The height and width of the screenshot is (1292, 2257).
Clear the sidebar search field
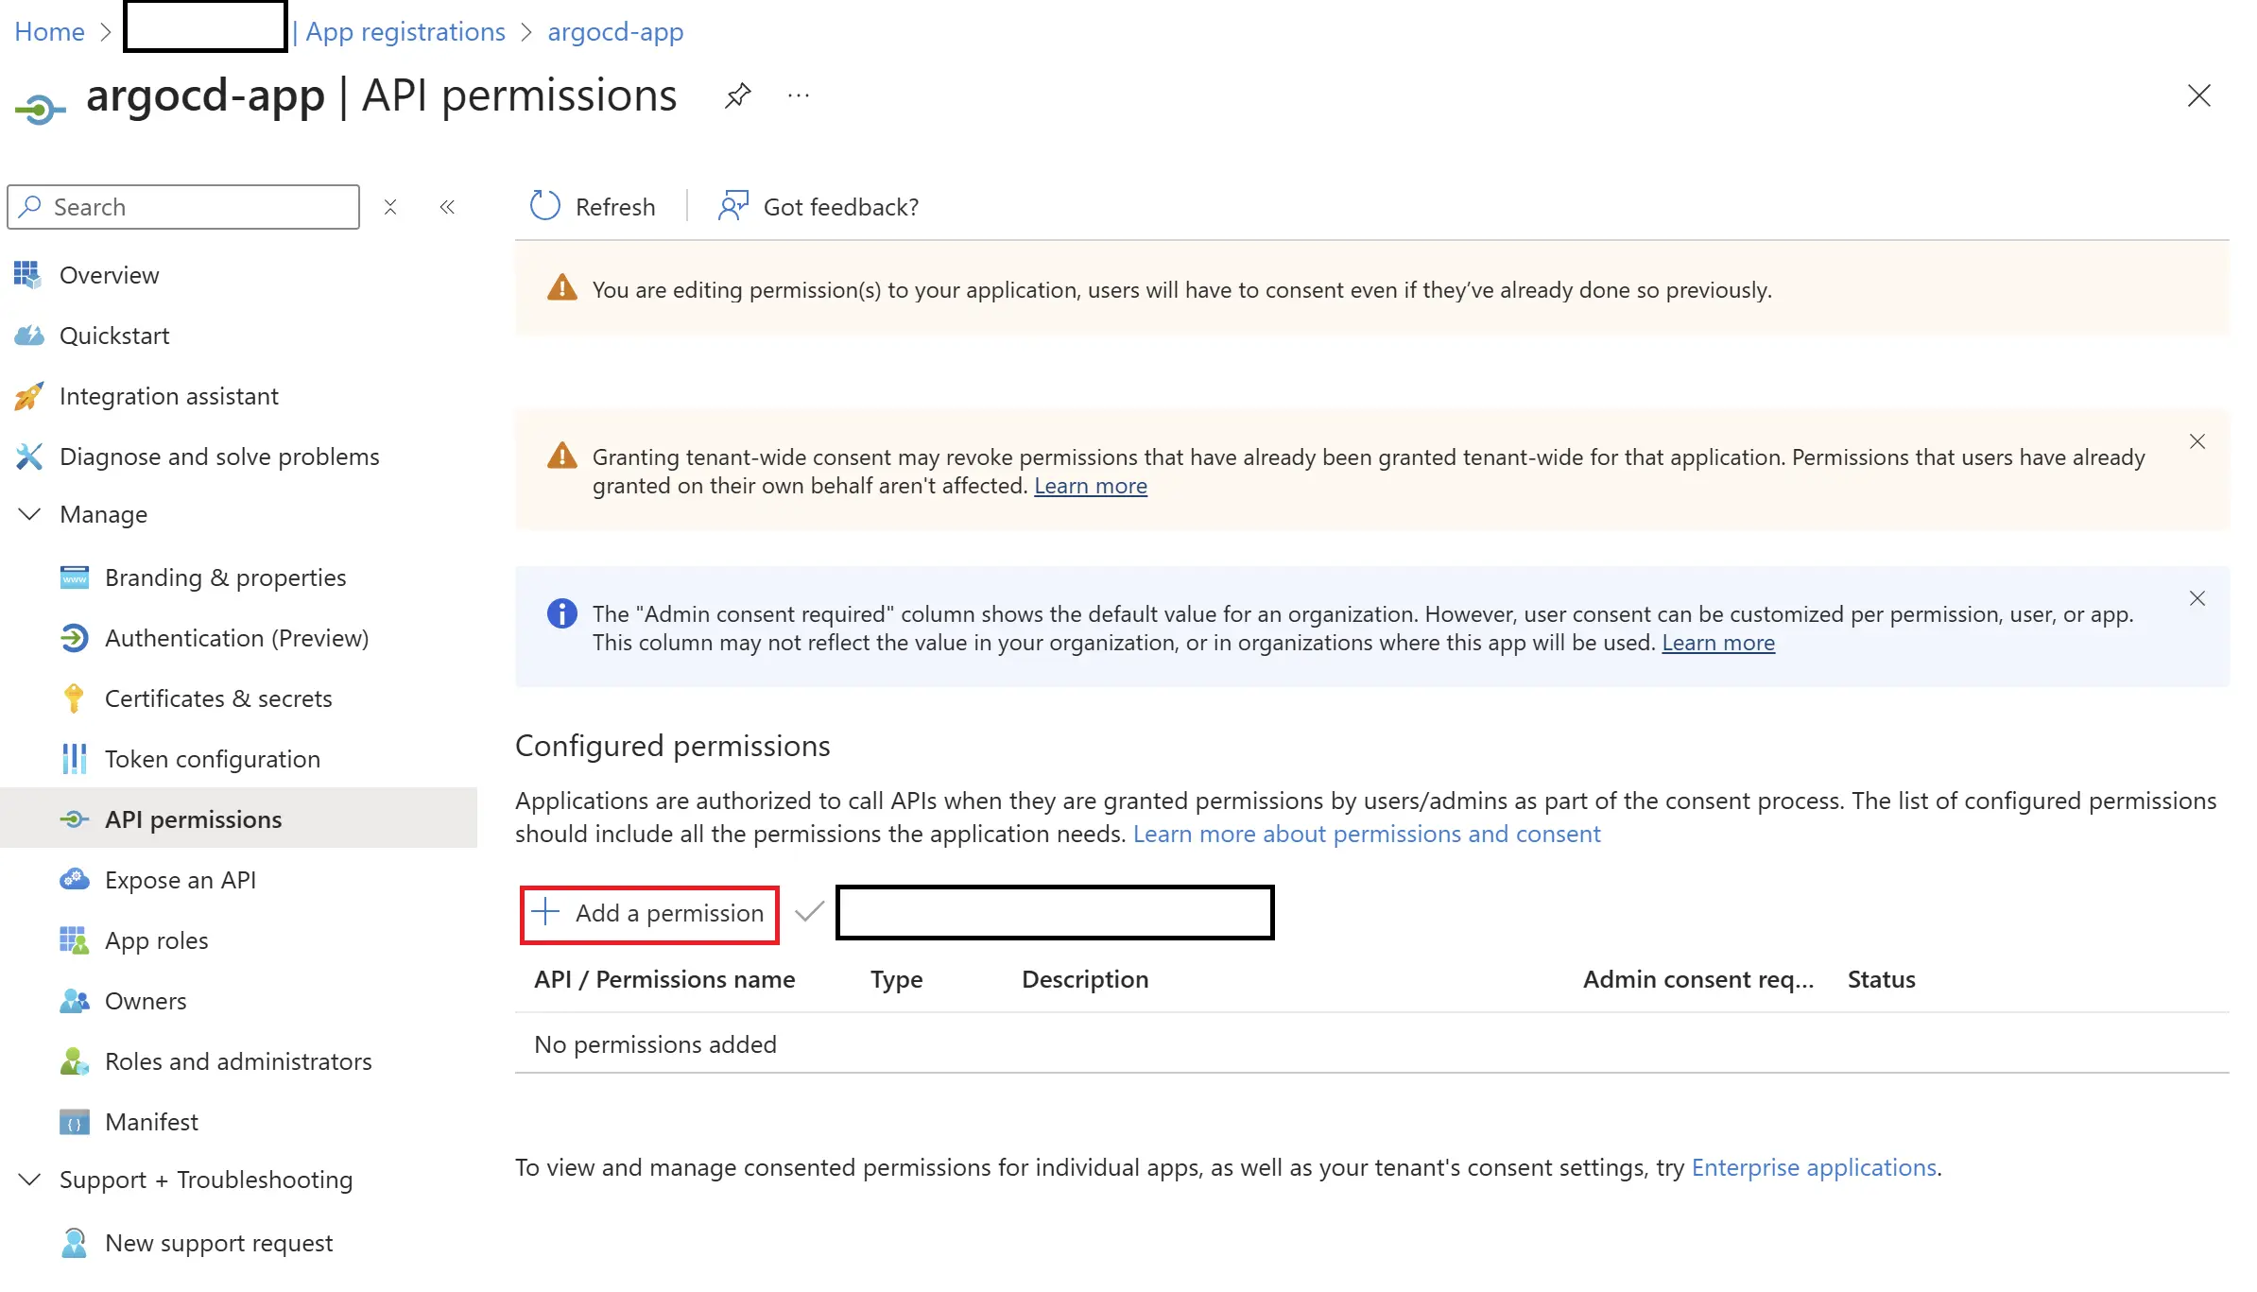coord(390,207)
